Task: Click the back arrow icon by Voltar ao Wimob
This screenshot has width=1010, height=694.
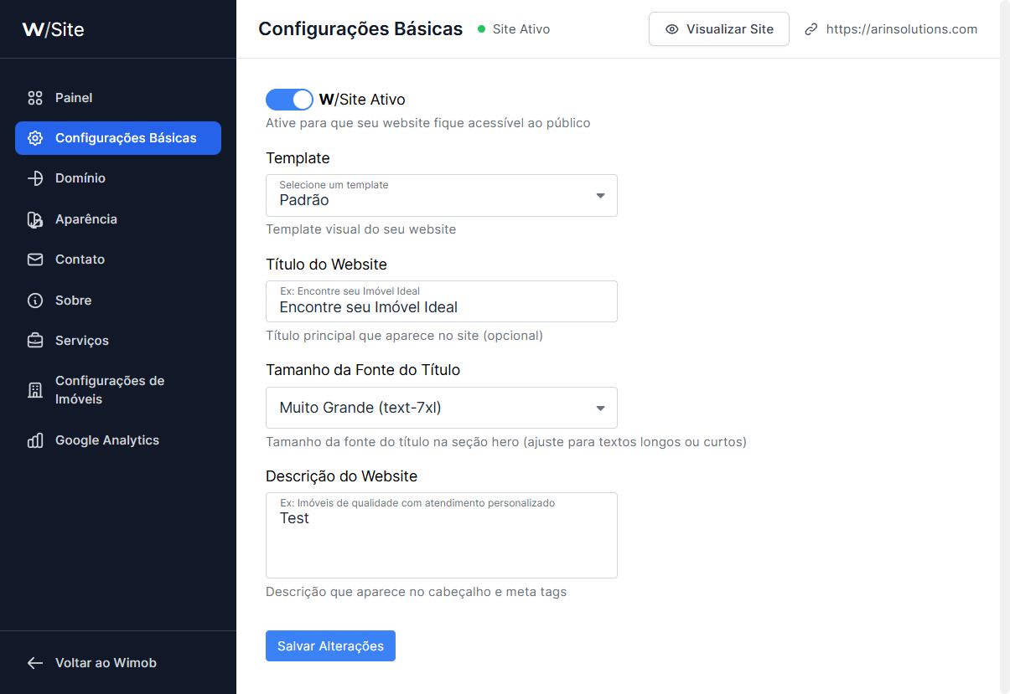Action: click(x=35, y=663)
